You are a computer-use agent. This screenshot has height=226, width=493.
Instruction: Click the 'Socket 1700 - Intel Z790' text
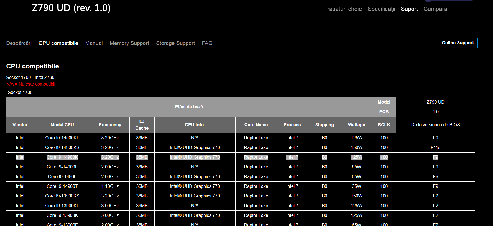[30, 77]
